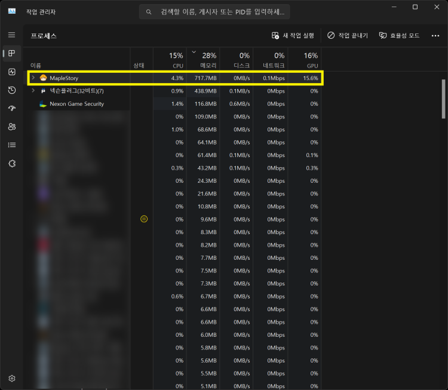Click the 새 작업 실행 button
448x390 pixels.
coord(293,35)
